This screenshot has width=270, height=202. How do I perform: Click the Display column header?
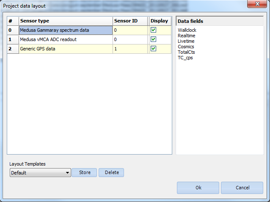(x=159, y=21)
